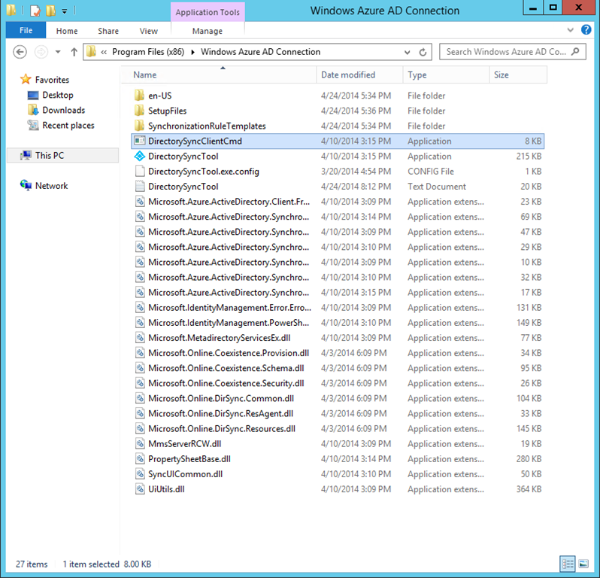This screenshot has height=578, width=600.
Task: Click the SynchronizationRuleTemplates folder icon
Action: pos(140,126)
